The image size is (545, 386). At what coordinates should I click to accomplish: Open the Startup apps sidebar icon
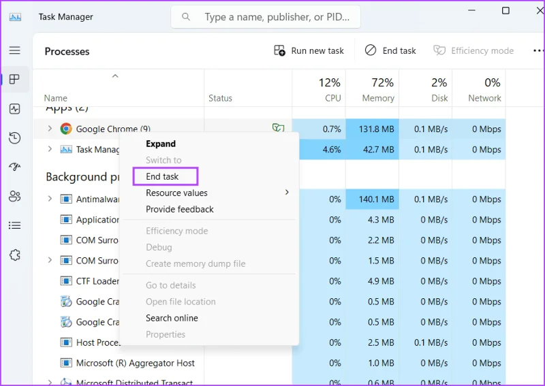[14, 167]
